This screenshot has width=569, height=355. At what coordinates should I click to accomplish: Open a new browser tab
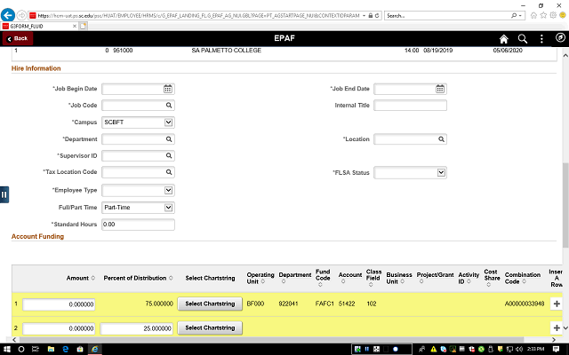click(83, 26)
